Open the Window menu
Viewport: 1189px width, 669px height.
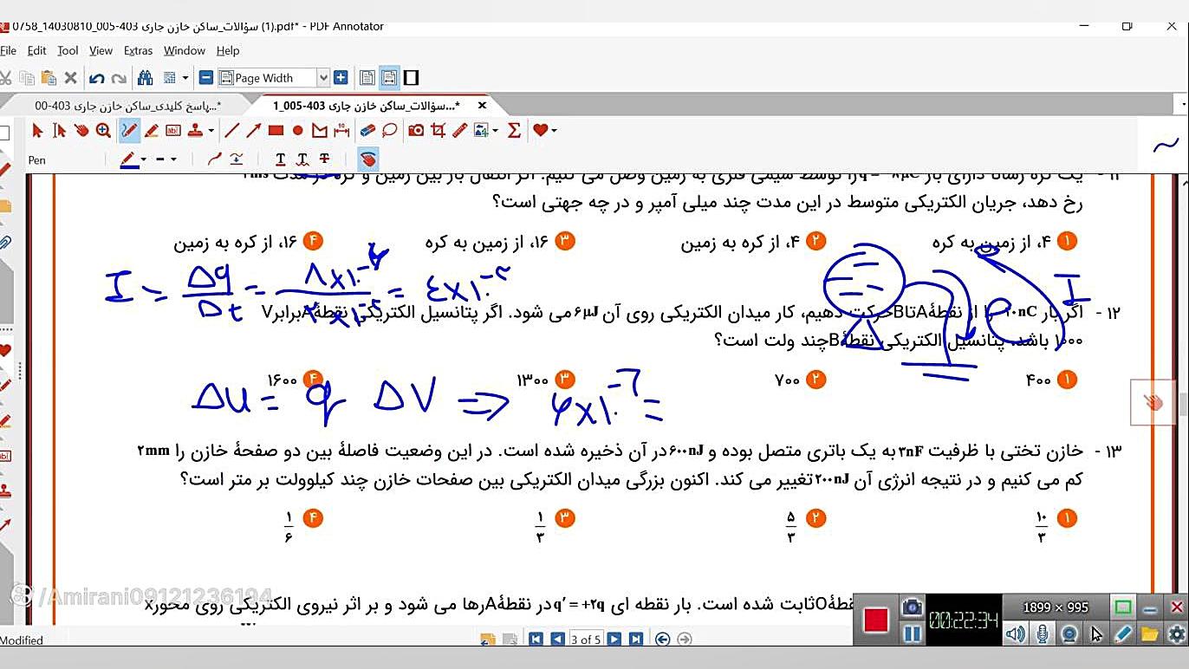[184, 51]
